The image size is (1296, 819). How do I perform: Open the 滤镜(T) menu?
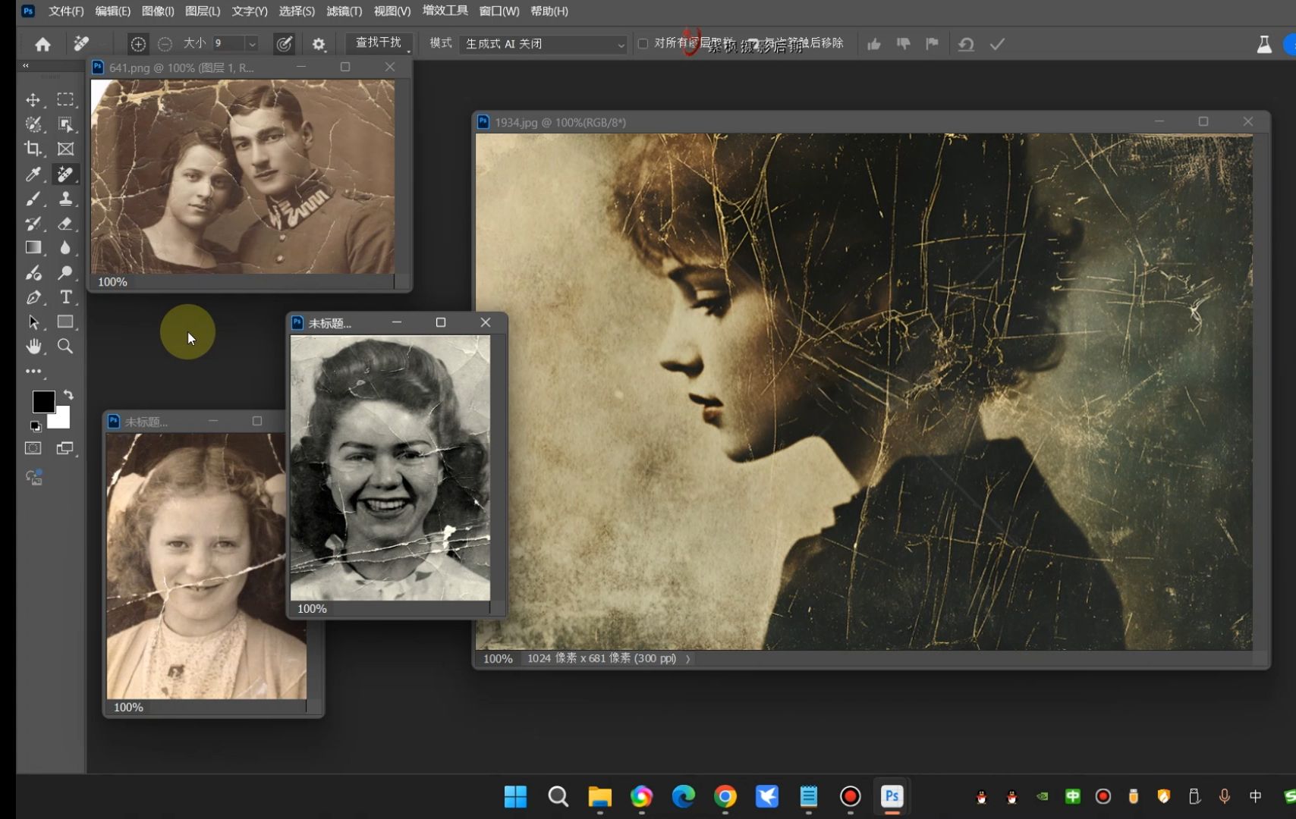[x=344, y=11]
